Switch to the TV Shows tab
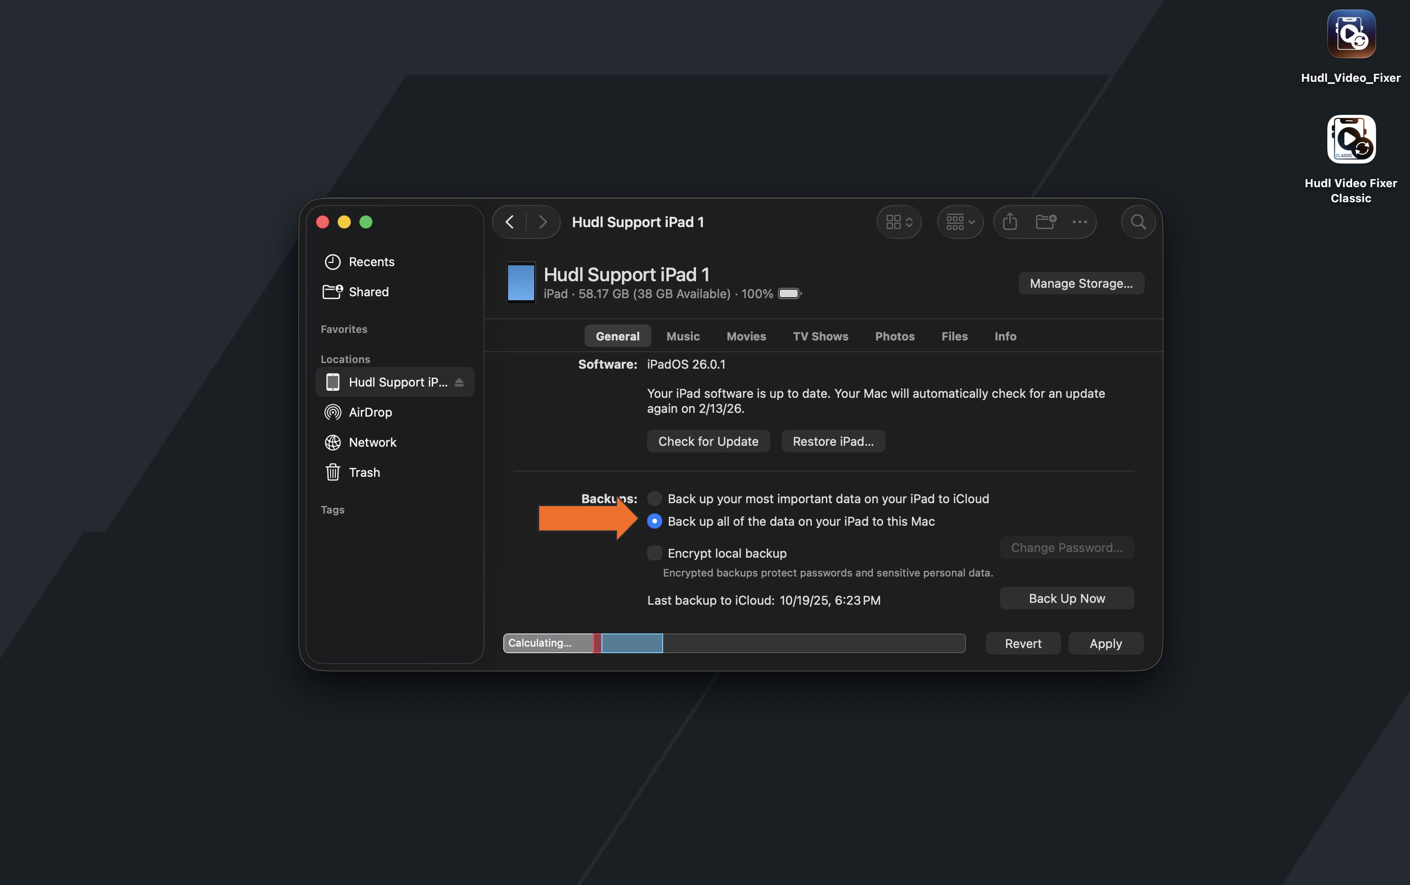Screen dimensions: 1410x885 [820, 336]
